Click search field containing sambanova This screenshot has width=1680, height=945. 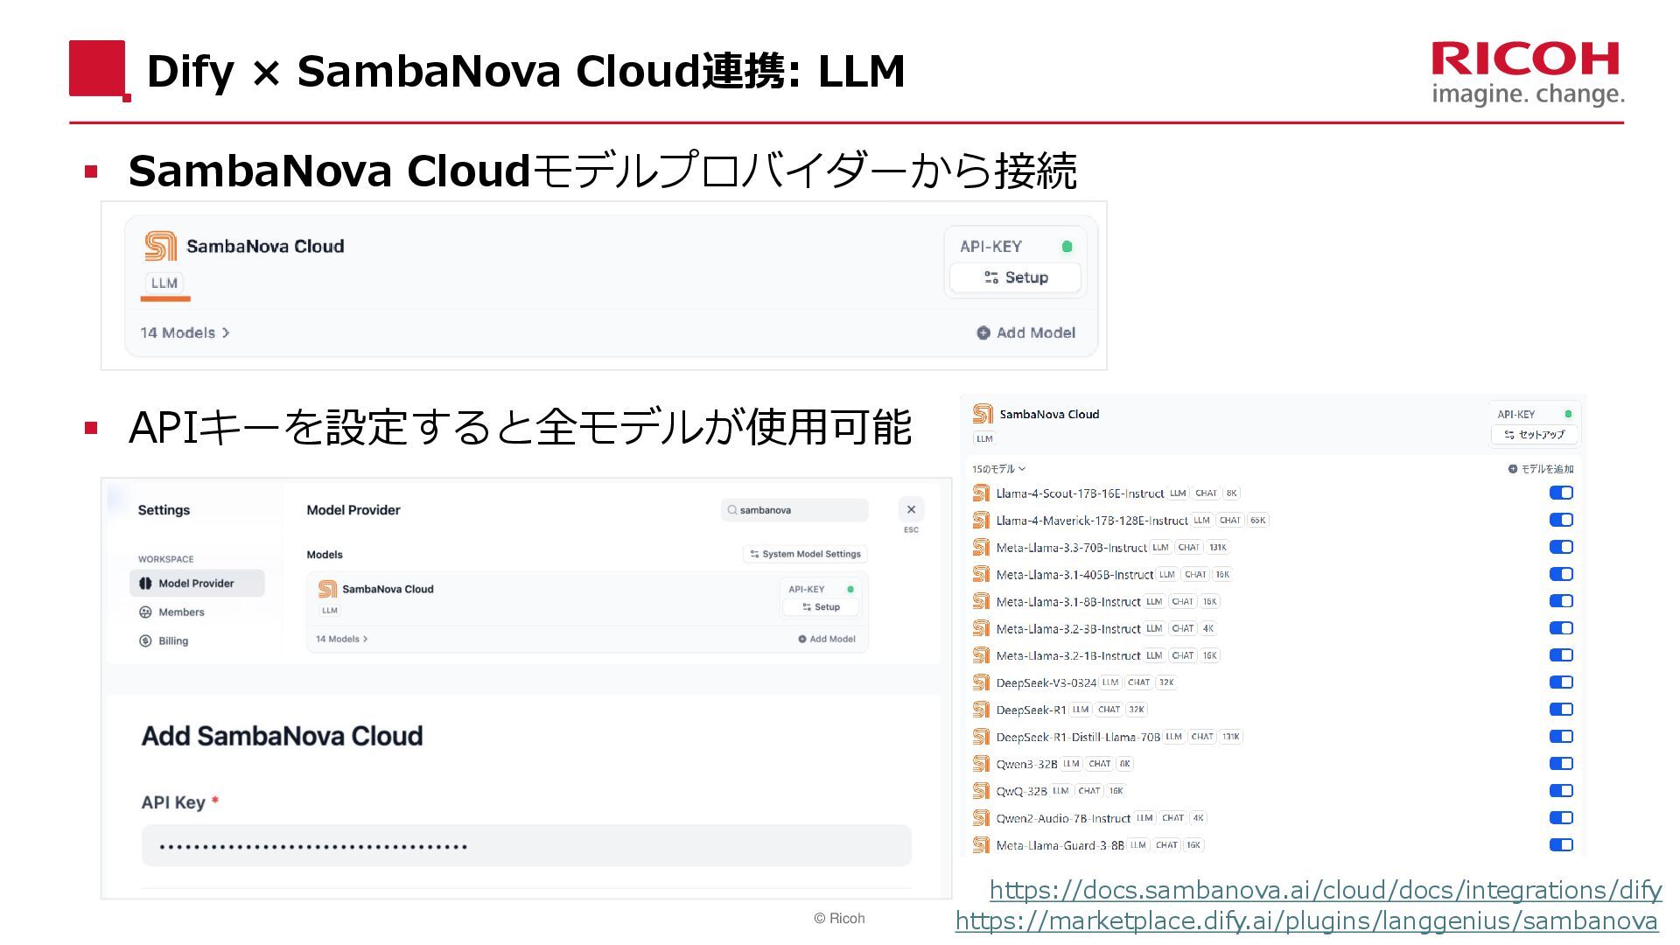pyautogui.click(x=794, y=510)
